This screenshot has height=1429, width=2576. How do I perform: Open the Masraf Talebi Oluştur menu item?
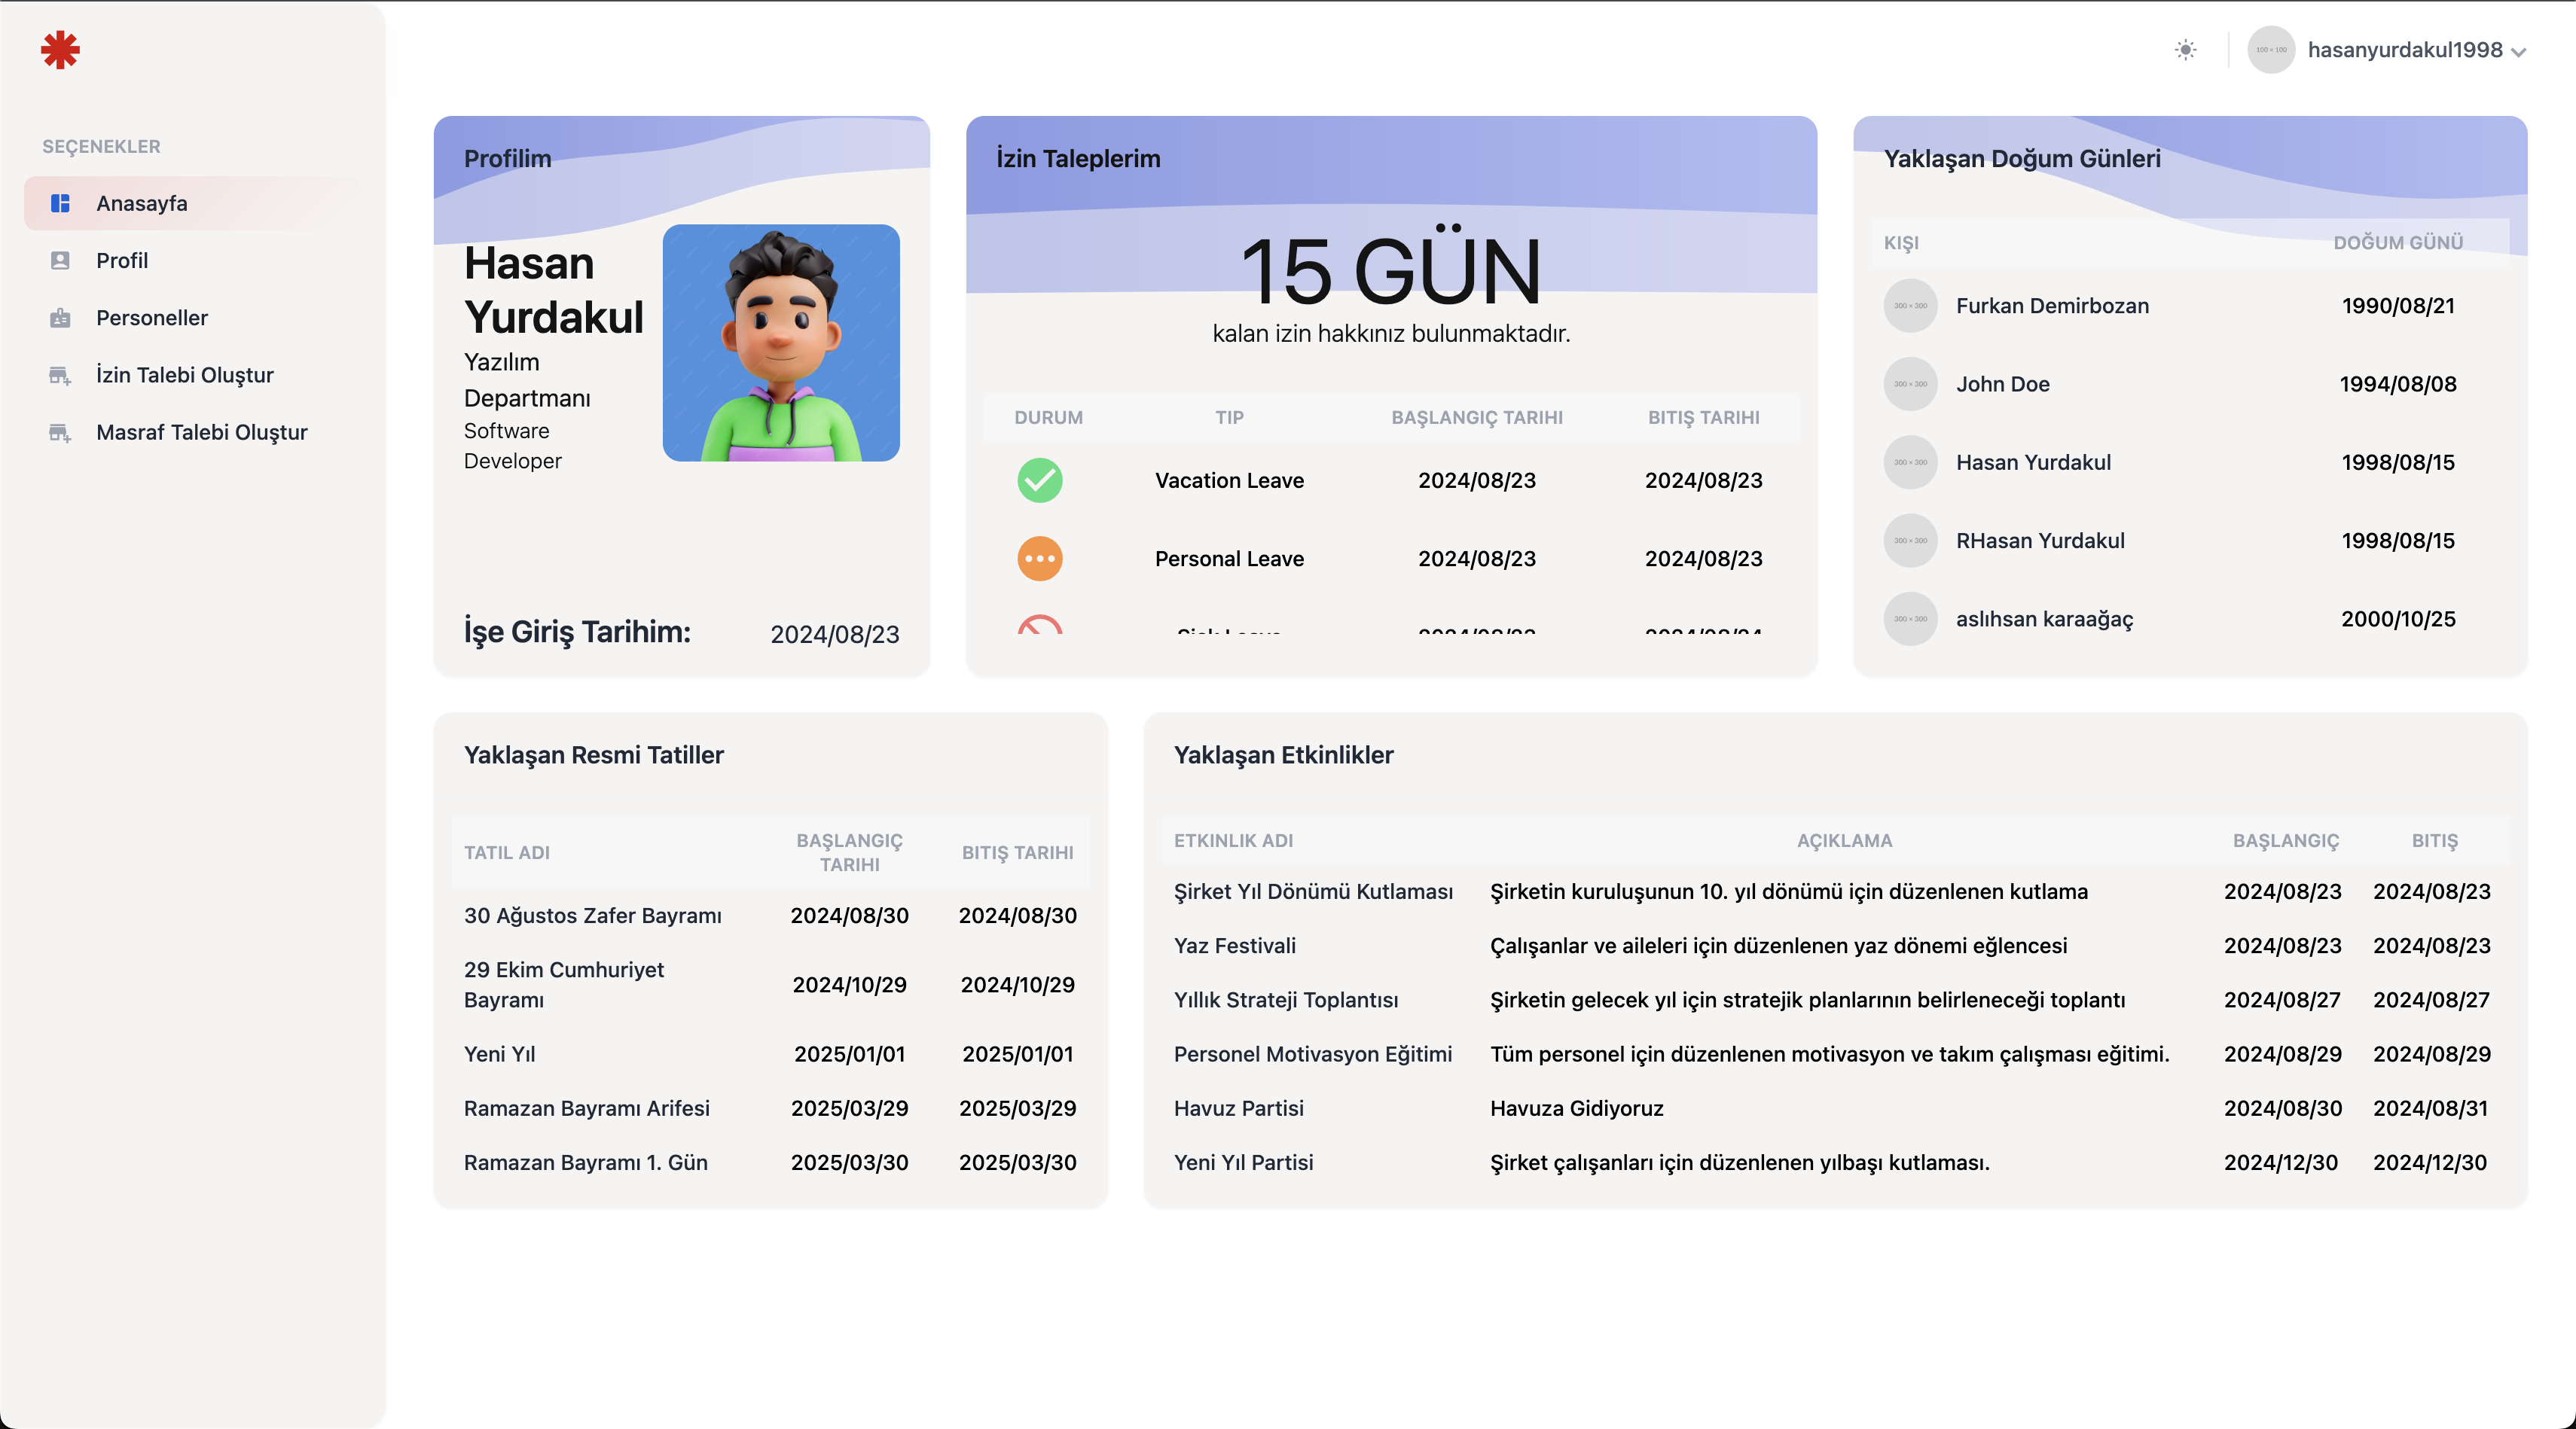pos(201,433)
